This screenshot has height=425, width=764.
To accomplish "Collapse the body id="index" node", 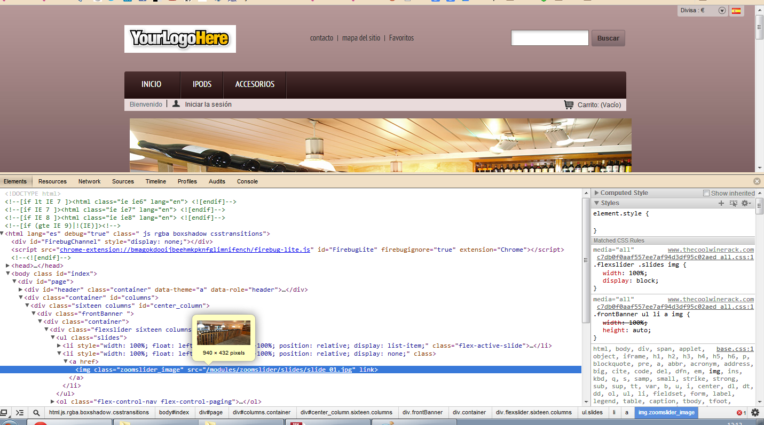I will [8, 274].
